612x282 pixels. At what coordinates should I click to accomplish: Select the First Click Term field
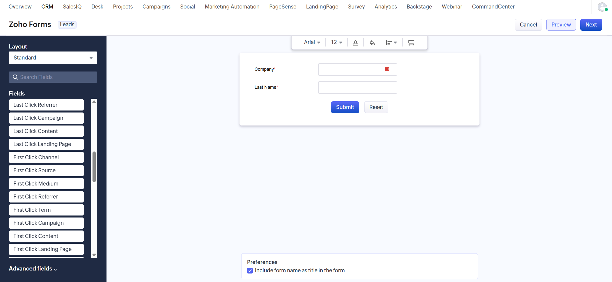click(46, 210)
